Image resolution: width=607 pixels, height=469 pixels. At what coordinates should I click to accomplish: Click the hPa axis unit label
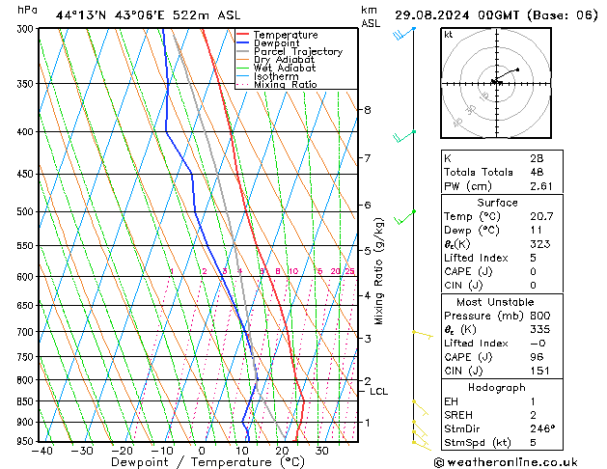(27, 10)
